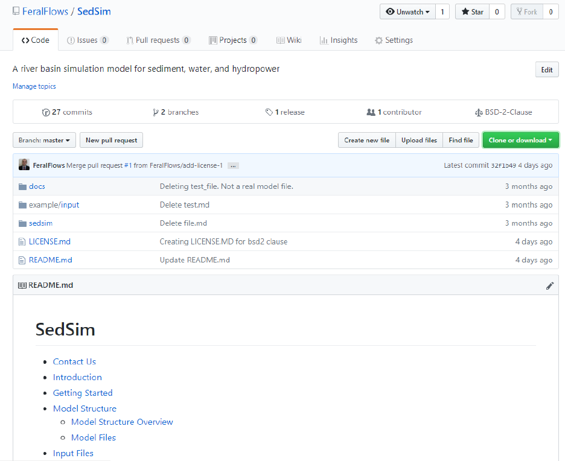
Task: View the 27 commits
Action: tap(67, 112)
